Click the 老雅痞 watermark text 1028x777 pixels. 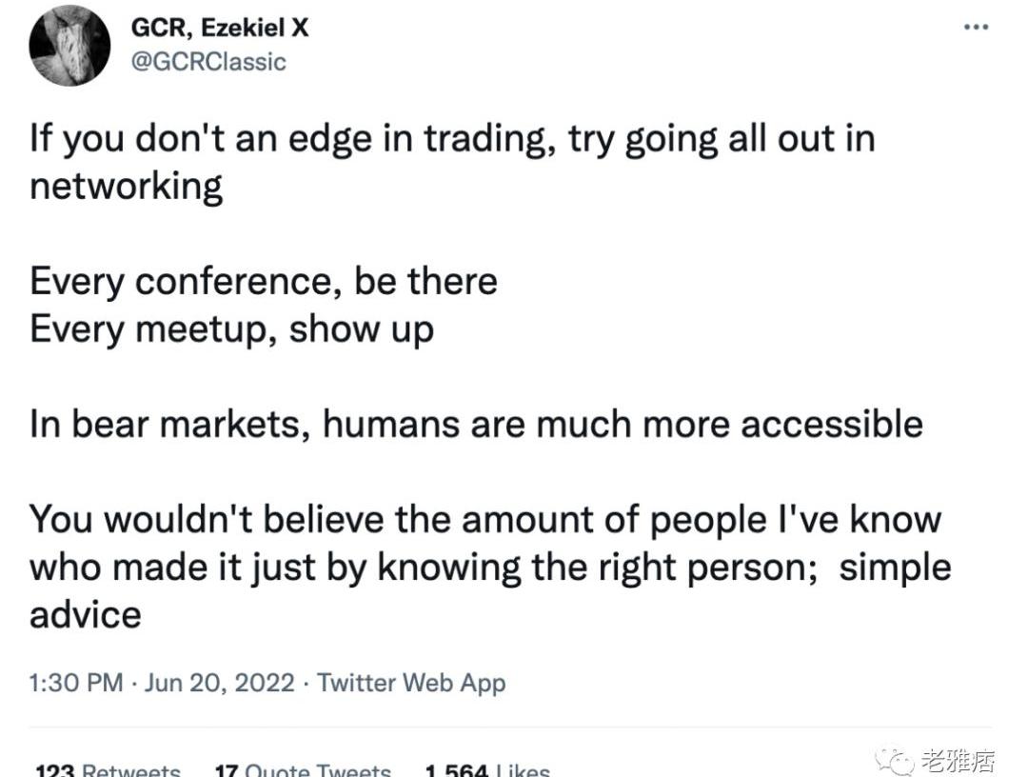click(x=957, y=760)
